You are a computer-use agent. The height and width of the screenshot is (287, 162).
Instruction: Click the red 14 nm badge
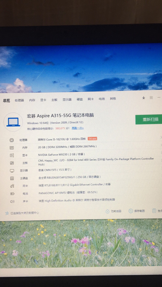[92, 138]
